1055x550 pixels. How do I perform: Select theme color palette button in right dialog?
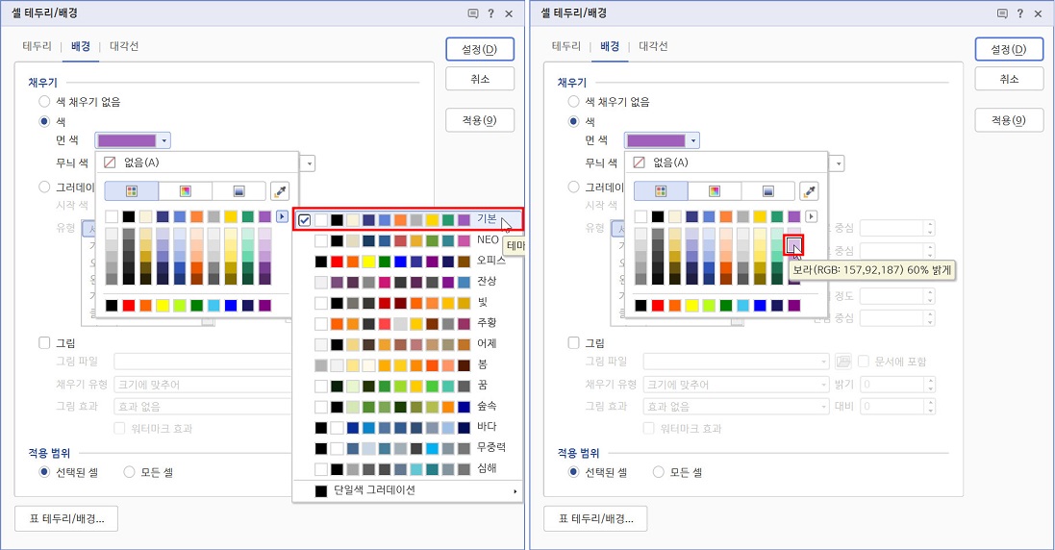[661, 191]
